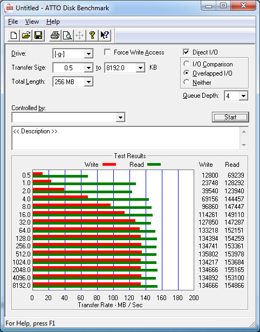The width and height of the screenshot is (260, 332).
Task: Expand the Total Length dropdown
Action: [88, 82]
